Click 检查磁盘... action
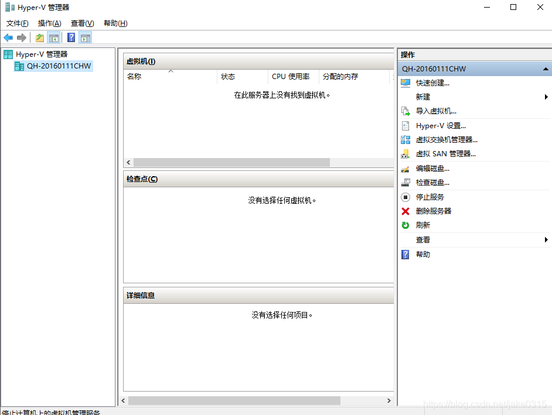 pos(432,183)
